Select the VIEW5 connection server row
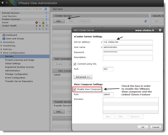The height and width of the screenshot is (135, 168). coord(62,75)
